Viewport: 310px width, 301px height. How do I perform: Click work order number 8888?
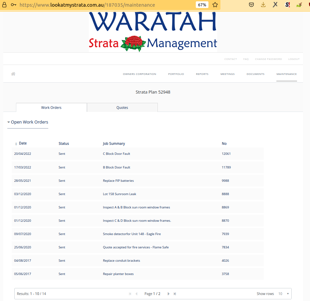[225, 194]
